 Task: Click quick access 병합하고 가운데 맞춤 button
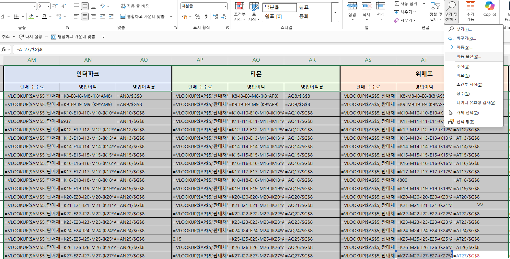click(73, 37)
